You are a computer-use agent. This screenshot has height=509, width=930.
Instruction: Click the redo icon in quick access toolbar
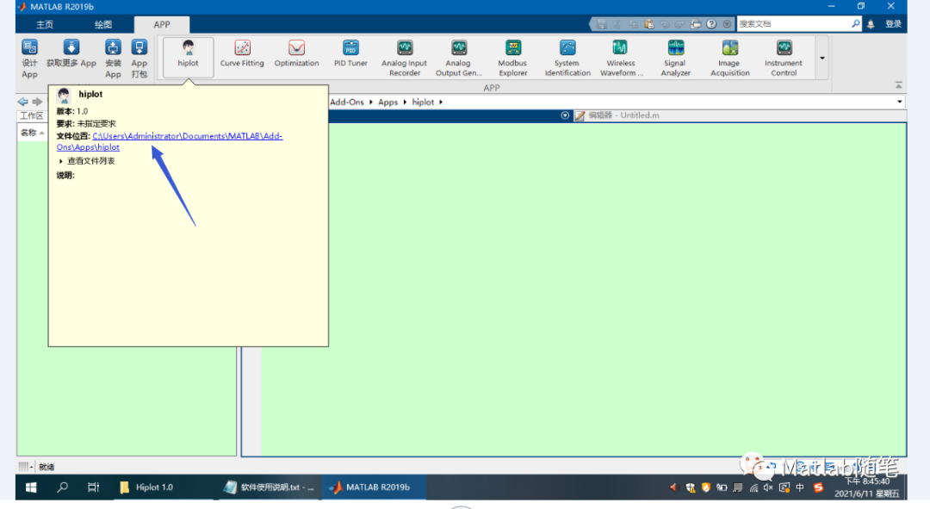click(x=679, y=24)
